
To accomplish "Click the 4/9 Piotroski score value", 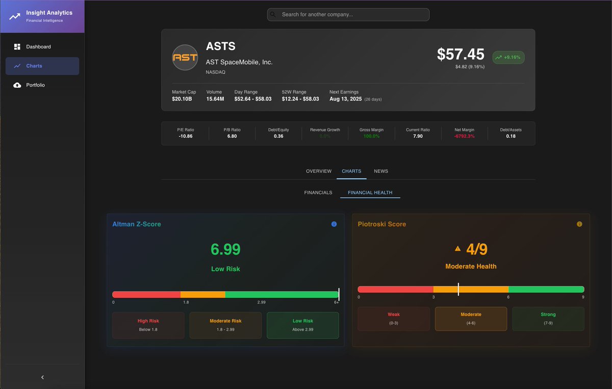I will click(476, 249).
